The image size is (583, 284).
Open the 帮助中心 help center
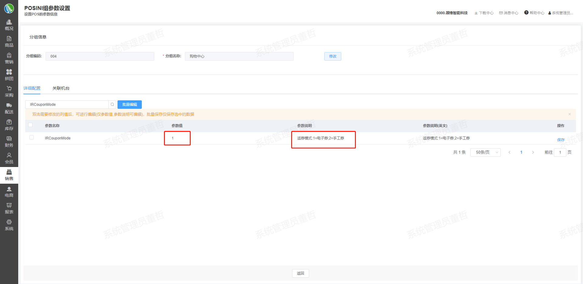click(534, 13)
